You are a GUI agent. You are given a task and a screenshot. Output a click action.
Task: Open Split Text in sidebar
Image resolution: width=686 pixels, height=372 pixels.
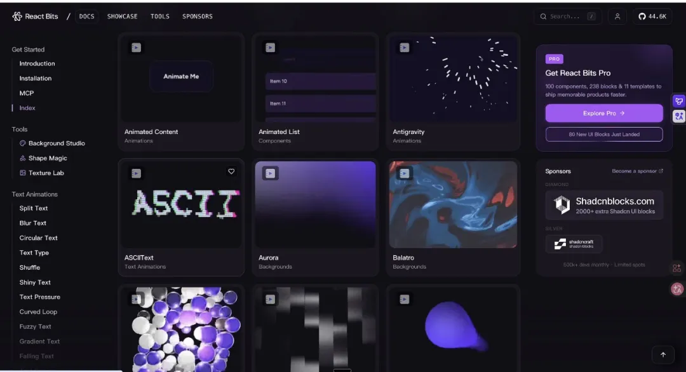tap(34, 208)
